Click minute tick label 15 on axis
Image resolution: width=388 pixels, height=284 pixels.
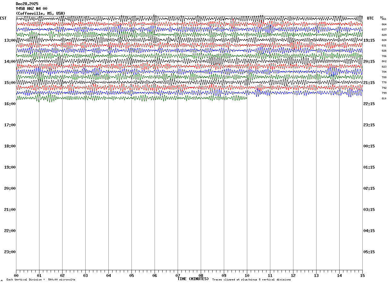coord(362,276)
